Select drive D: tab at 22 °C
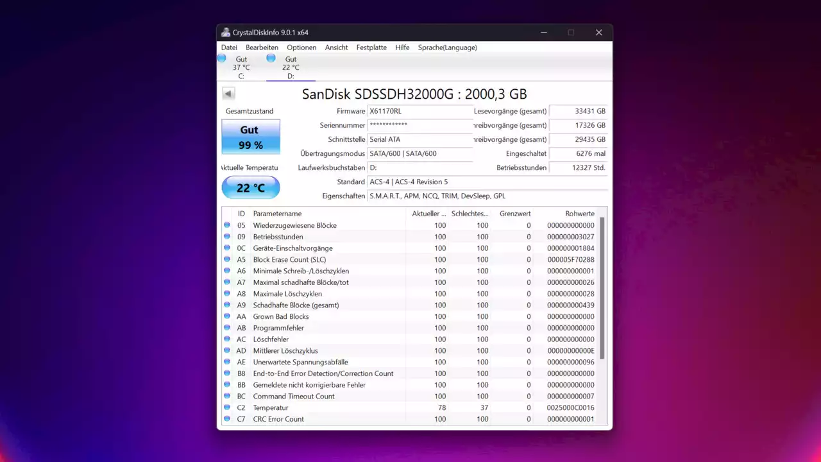 [291, 67]
